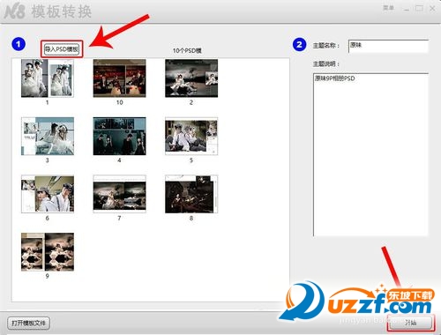
Task: Click the N8 logo in title bar
Action: (x=14, y=12)
